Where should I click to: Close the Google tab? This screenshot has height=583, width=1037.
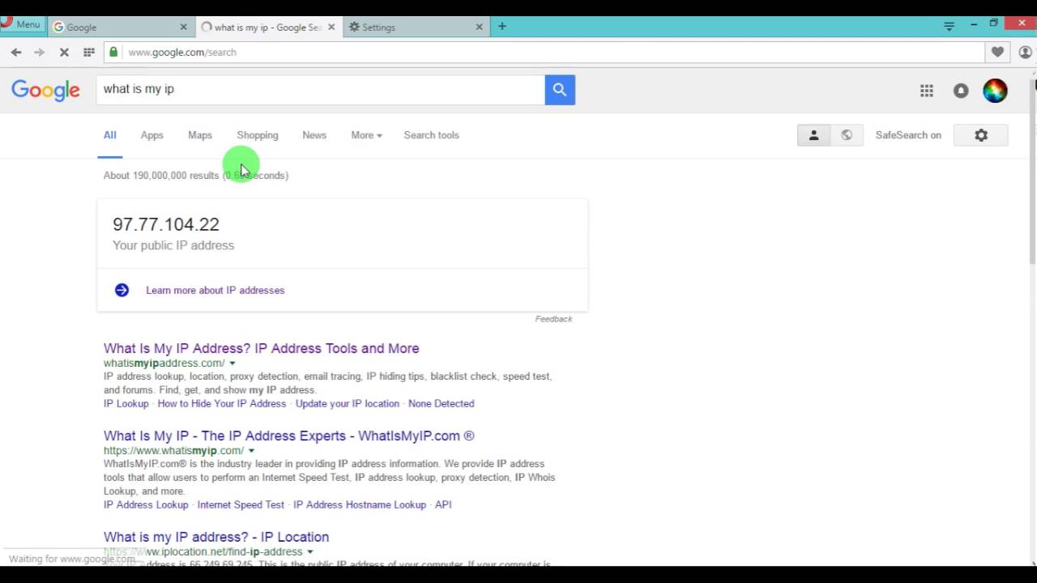183,27
